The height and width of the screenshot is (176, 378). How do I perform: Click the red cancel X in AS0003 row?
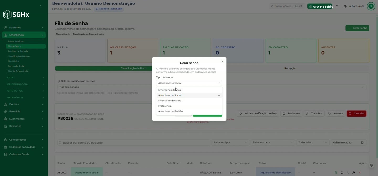[x=360, y=173]
